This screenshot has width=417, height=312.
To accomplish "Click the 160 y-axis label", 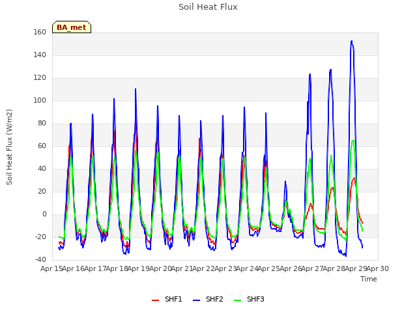I will [x=40, y=32].
